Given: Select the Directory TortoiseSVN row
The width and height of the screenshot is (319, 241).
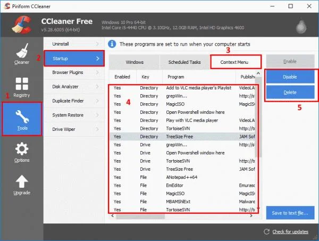Looking at the screenshot, I should click(x=182, y=128).
